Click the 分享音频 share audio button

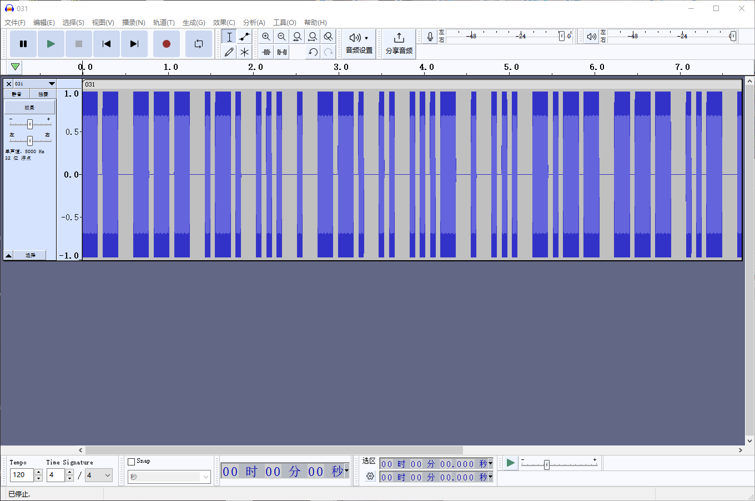(399, 43)
